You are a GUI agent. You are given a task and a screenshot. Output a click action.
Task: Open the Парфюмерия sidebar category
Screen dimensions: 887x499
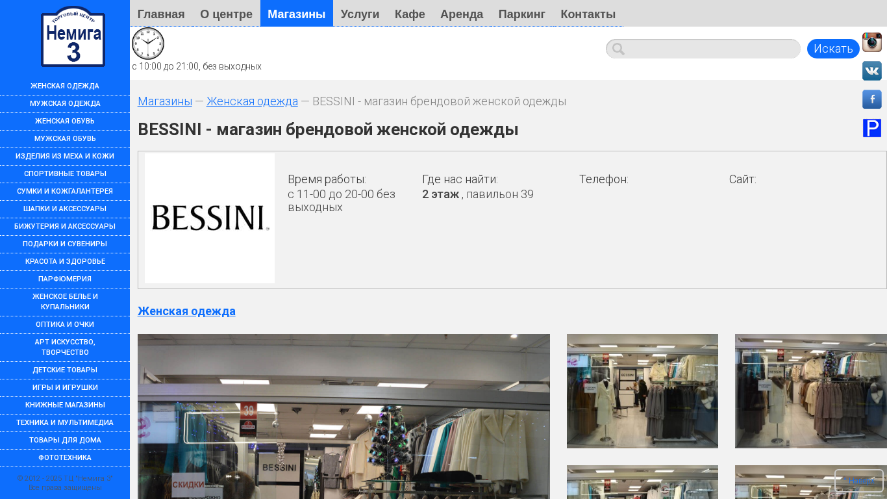[x=65, y=279]
